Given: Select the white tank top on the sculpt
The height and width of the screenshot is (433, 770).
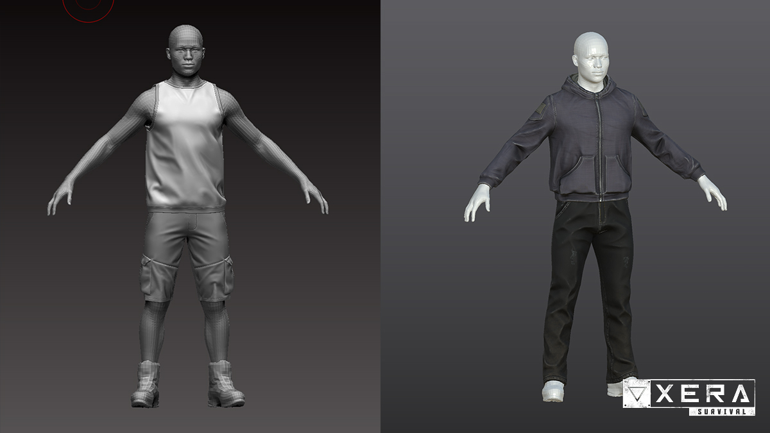Looking at the screenshot, I should 185,146.
